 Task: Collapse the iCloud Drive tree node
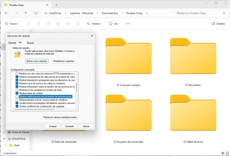pyautogui.click(x=5, y=138)
